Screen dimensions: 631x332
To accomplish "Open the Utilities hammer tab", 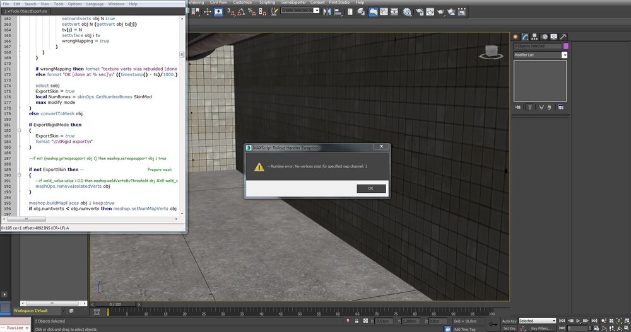I will pos(563,37).
